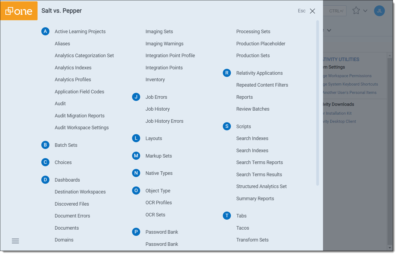Screen dimensions: 397x255
Task: Jump to the letter A section badge
Action: [45, 32]
